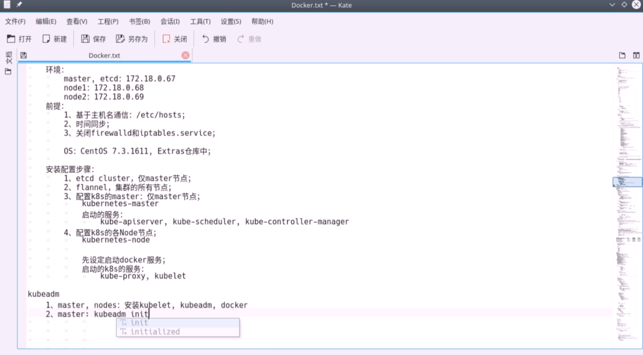
Task: Redo with the 重做 button
Action: coord(249,39)
